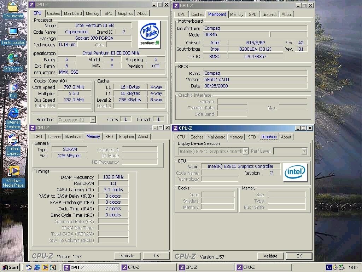This screenshot has height=272, width=362.
Task: Click the fourth quick launch icon with checkmark
Action: point(53,267)
